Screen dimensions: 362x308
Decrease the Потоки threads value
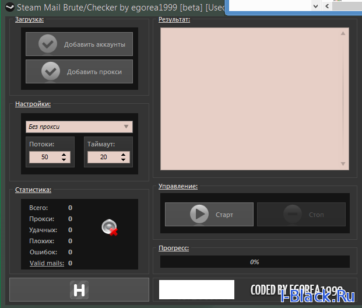click(64, 160)
